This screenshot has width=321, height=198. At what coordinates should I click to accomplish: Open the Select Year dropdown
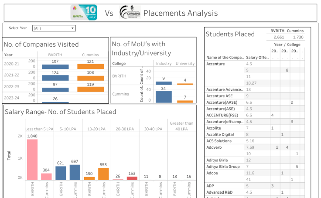pyautogui.click(x=54, y=28)
